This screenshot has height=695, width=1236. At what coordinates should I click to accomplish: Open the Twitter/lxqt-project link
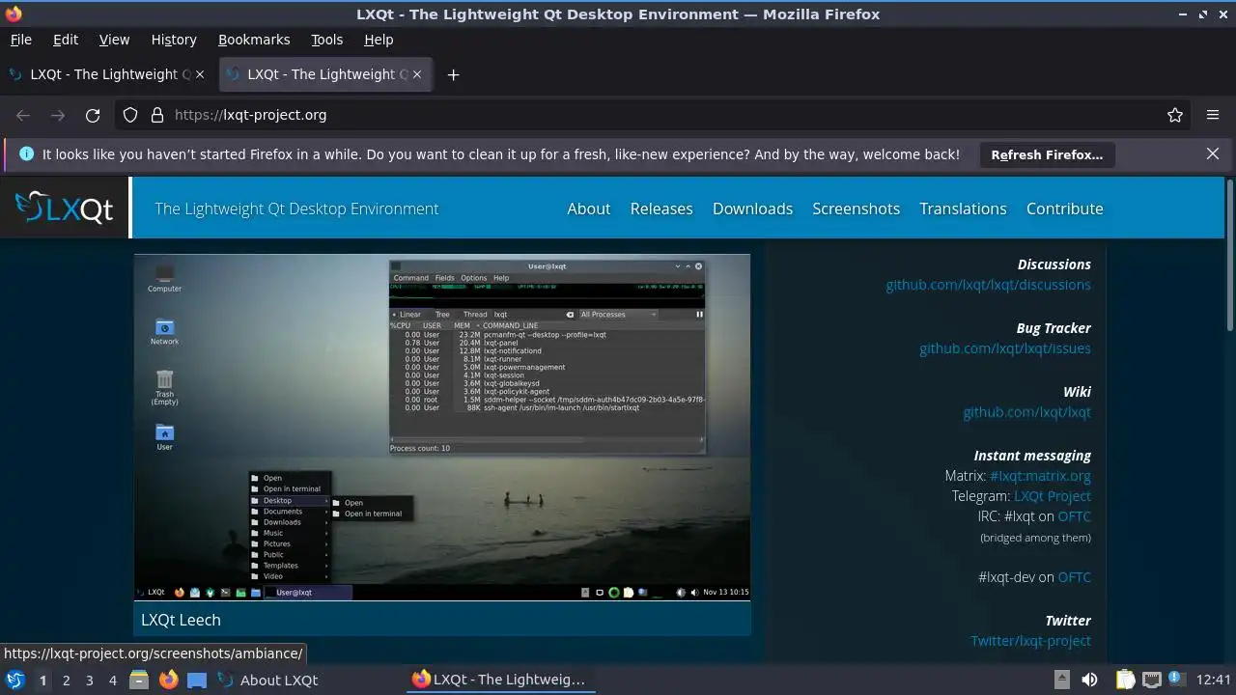click(1030, 641)
